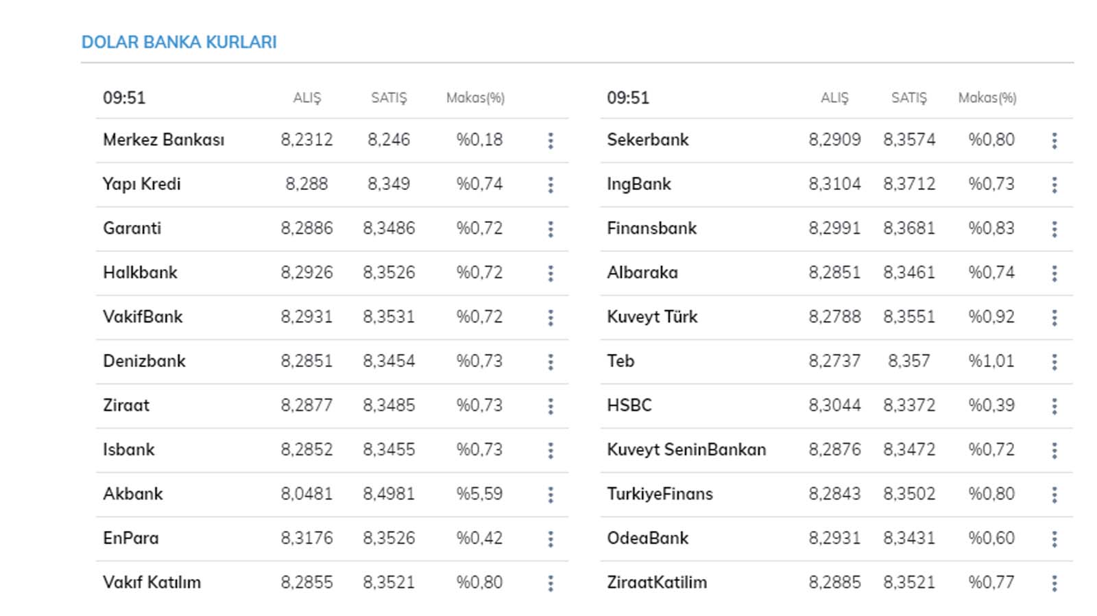Click the DOLAR BANKA KURLARI heading
This screenshot has width=1097, height=616.
pyautogui.click(x=179, y=42)
